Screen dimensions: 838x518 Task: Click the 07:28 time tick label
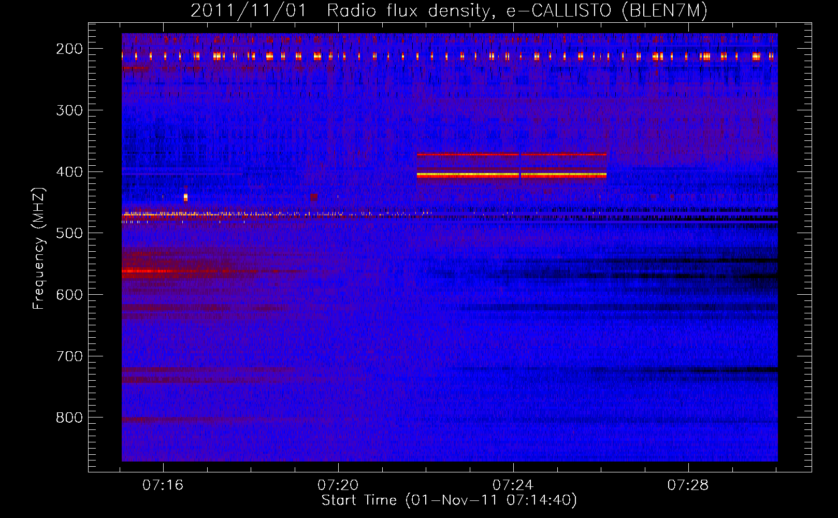[x=688, y=485]
